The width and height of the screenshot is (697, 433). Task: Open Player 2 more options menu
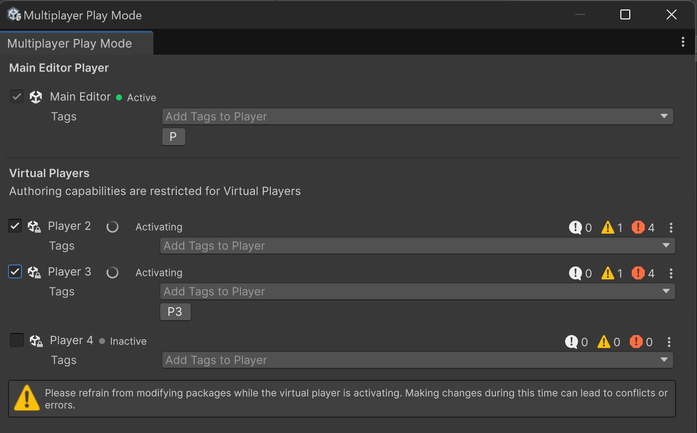coord(671,228)
